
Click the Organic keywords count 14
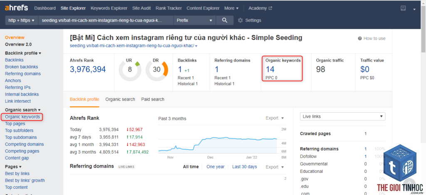270,69
